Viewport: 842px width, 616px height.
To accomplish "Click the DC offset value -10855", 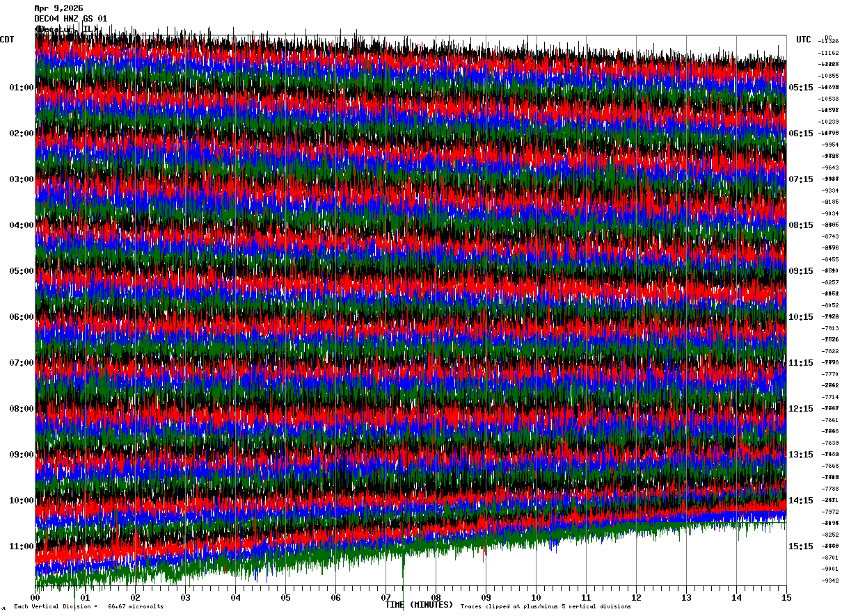I will pyautogui.click(x=828, y=76).
